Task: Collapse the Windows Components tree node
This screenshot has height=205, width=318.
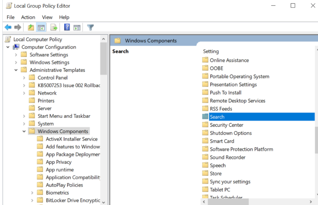Action: [x=24, y=131]
